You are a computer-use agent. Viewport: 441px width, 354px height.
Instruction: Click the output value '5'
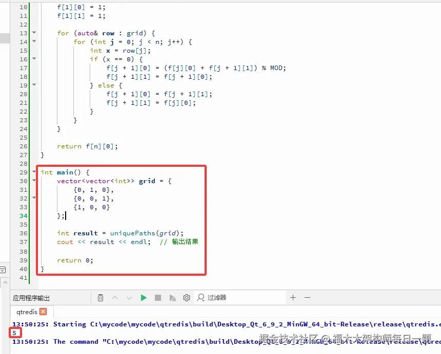[x=14, y=333]
